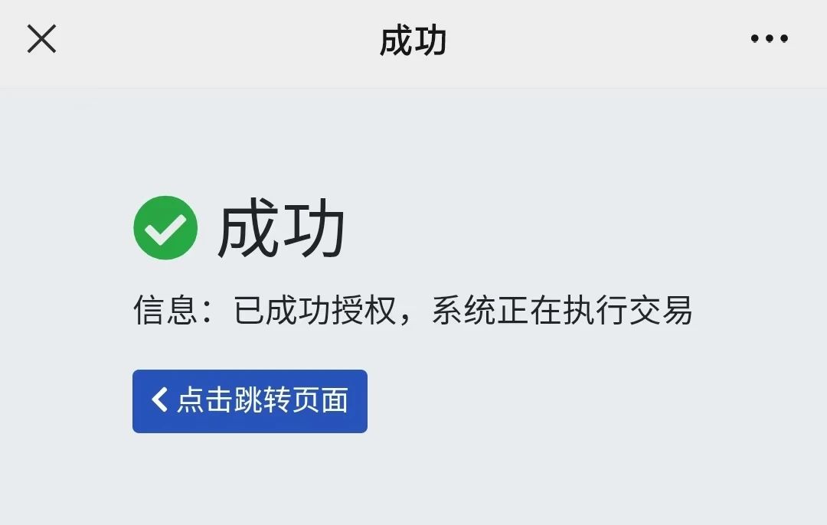Image resolution: width=827 pixels, height=525 pixels.
Task: Click the 信息： label text
Action: pyautogui.click(x=174, y=310)
